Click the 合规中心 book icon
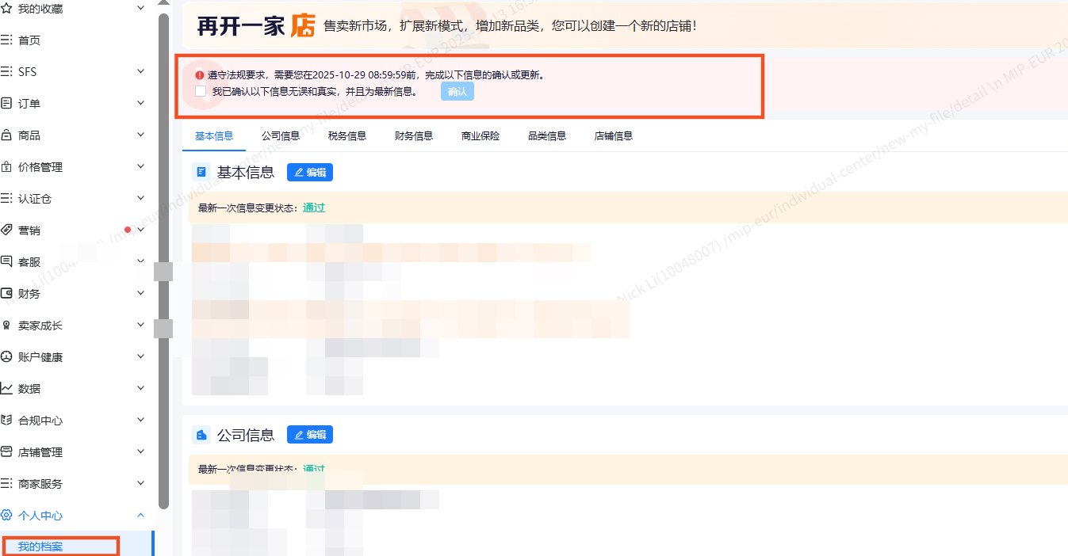The height and width of the screenshot is (556, 1068). pyautogui.click(x=6, y=421)
